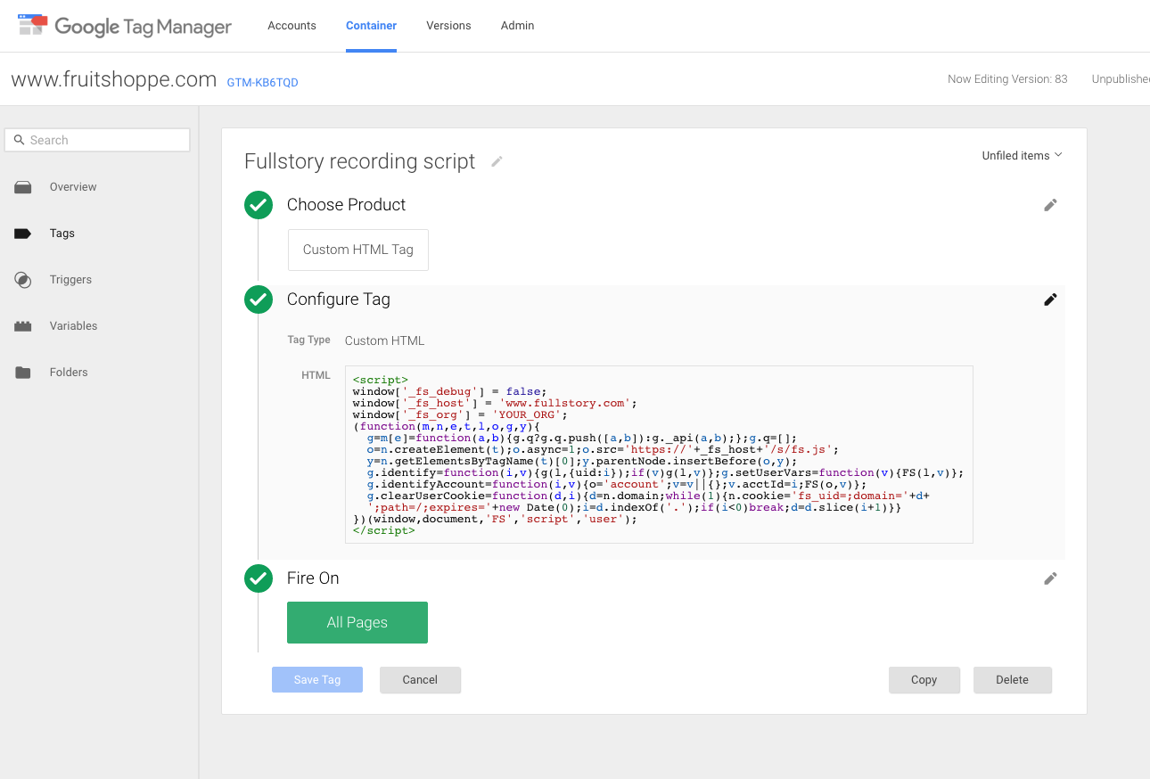Viewport: 1150px width, 779px height.
Task: Click the Now Editing Version: 83 text
Action: pyautogui.click(x=1007, y=79)
